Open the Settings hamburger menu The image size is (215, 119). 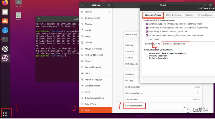pyautogui.click(x=109, y=5)
